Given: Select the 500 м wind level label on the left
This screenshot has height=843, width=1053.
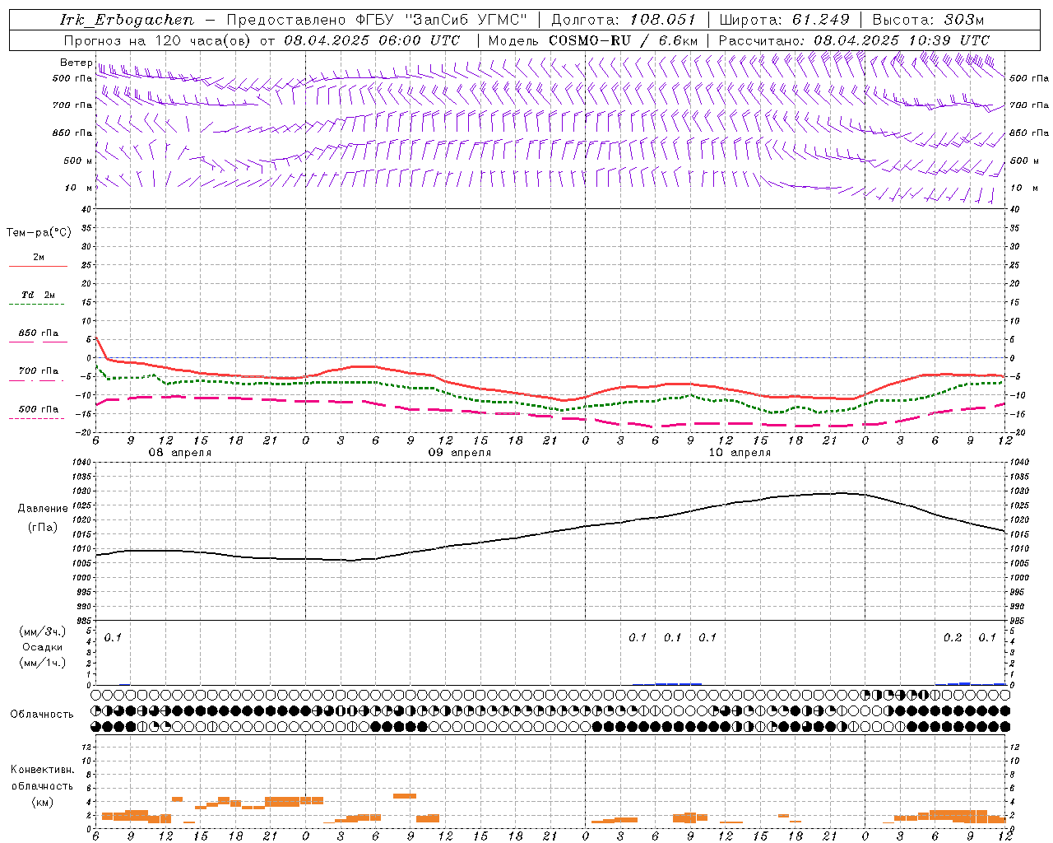Looking at the screenshot, I should pyautogui.click(x=78, y=161).
